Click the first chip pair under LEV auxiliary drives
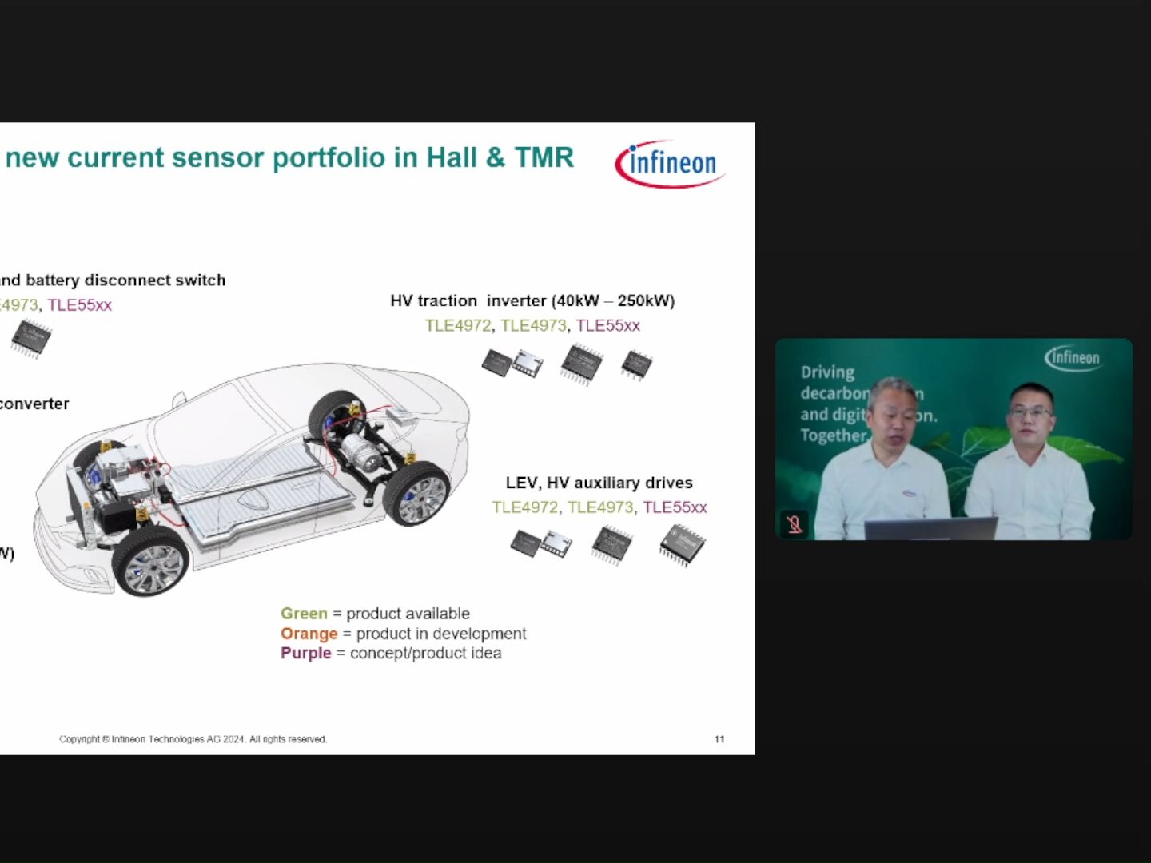 [541, 545]
